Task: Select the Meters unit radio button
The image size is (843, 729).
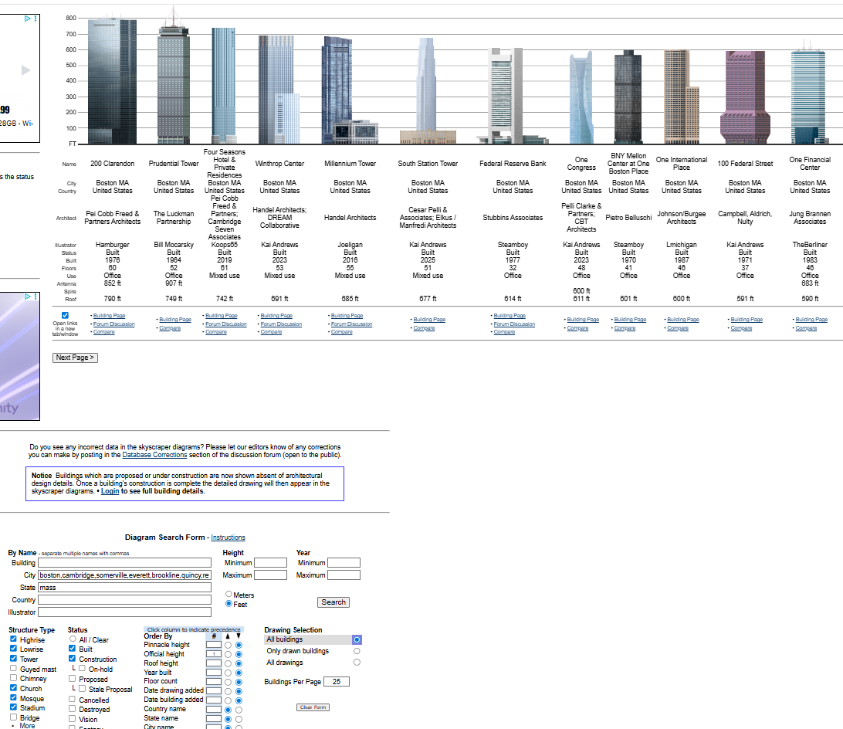Action: pyautogui.click(x=229, y=595)
